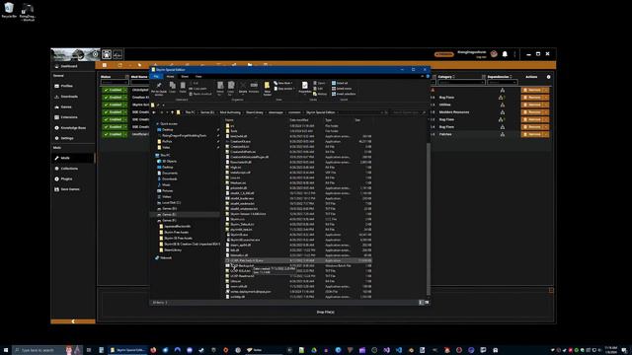Click the Vortex notifications bell icon
The height and width of the screenshot is (355, 632).
tap(505, 54)
